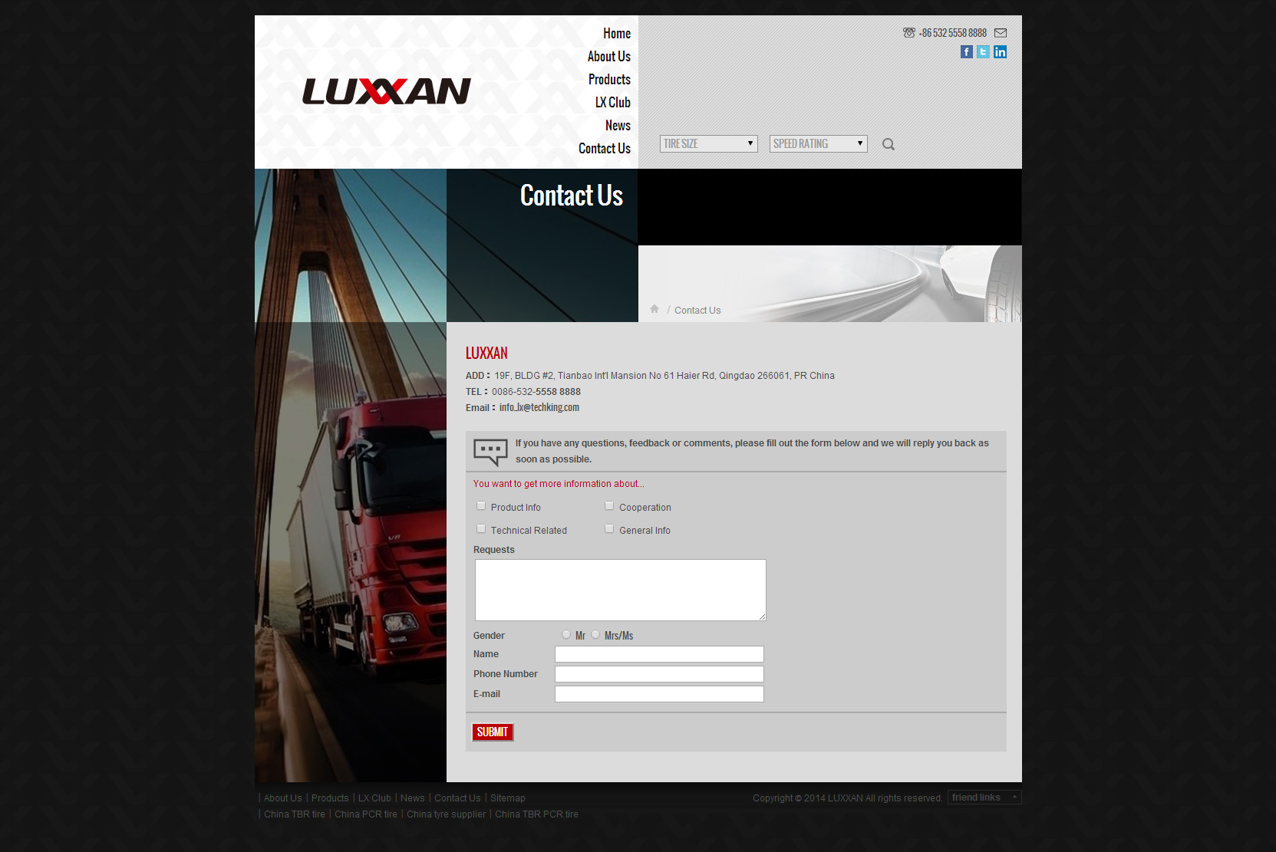Viewport: 1276px width, 852px height.
Task: Check the Product Info checkbox
Action: point(481,506)
